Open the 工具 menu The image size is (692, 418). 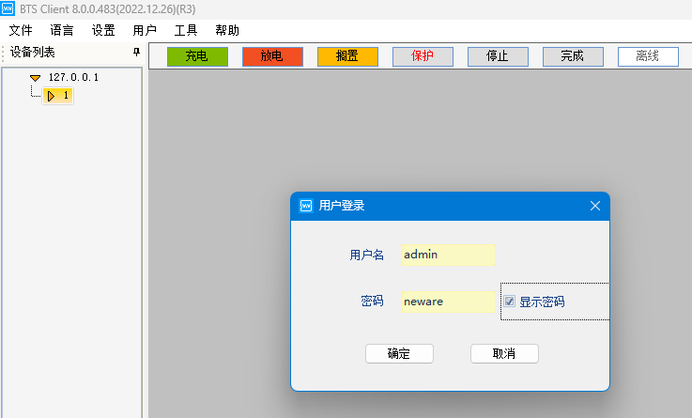point(186,30)
